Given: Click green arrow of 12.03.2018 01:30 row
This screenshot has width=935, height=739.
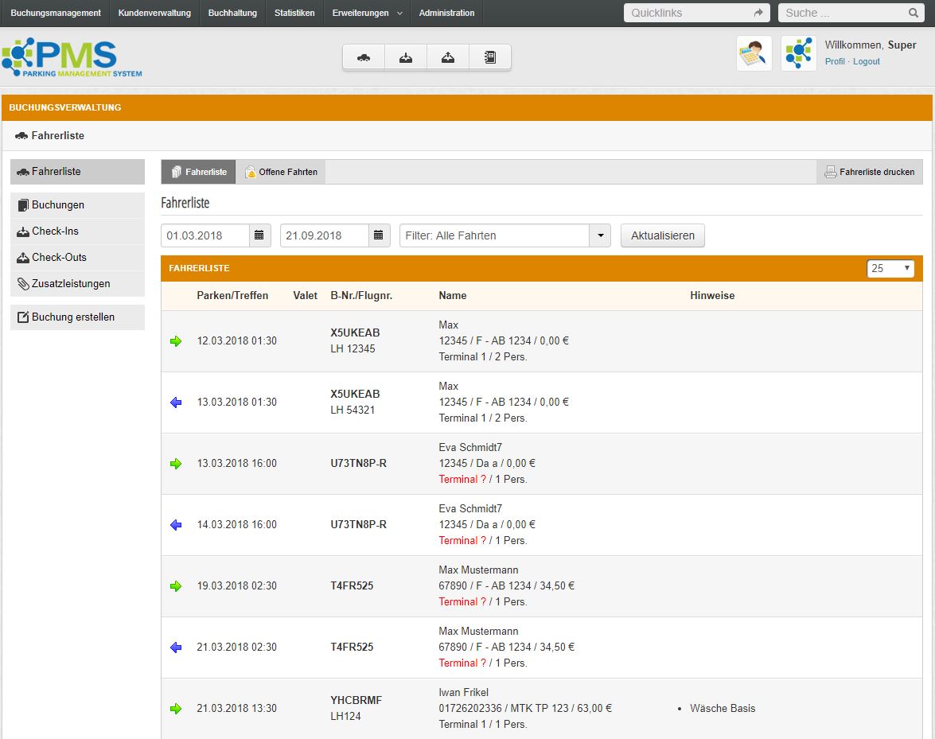Looking at the screenshot, I should click(x=176, y=341).
